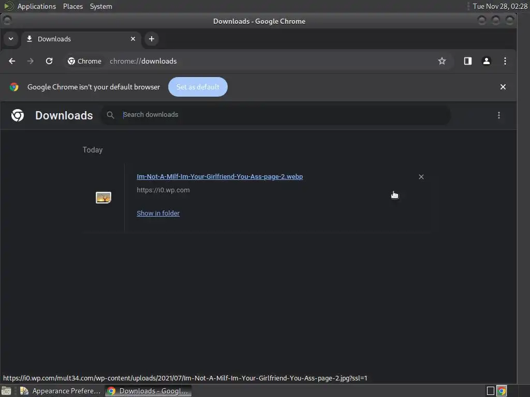Dismiss the default browser notification bar

(503, 87)
